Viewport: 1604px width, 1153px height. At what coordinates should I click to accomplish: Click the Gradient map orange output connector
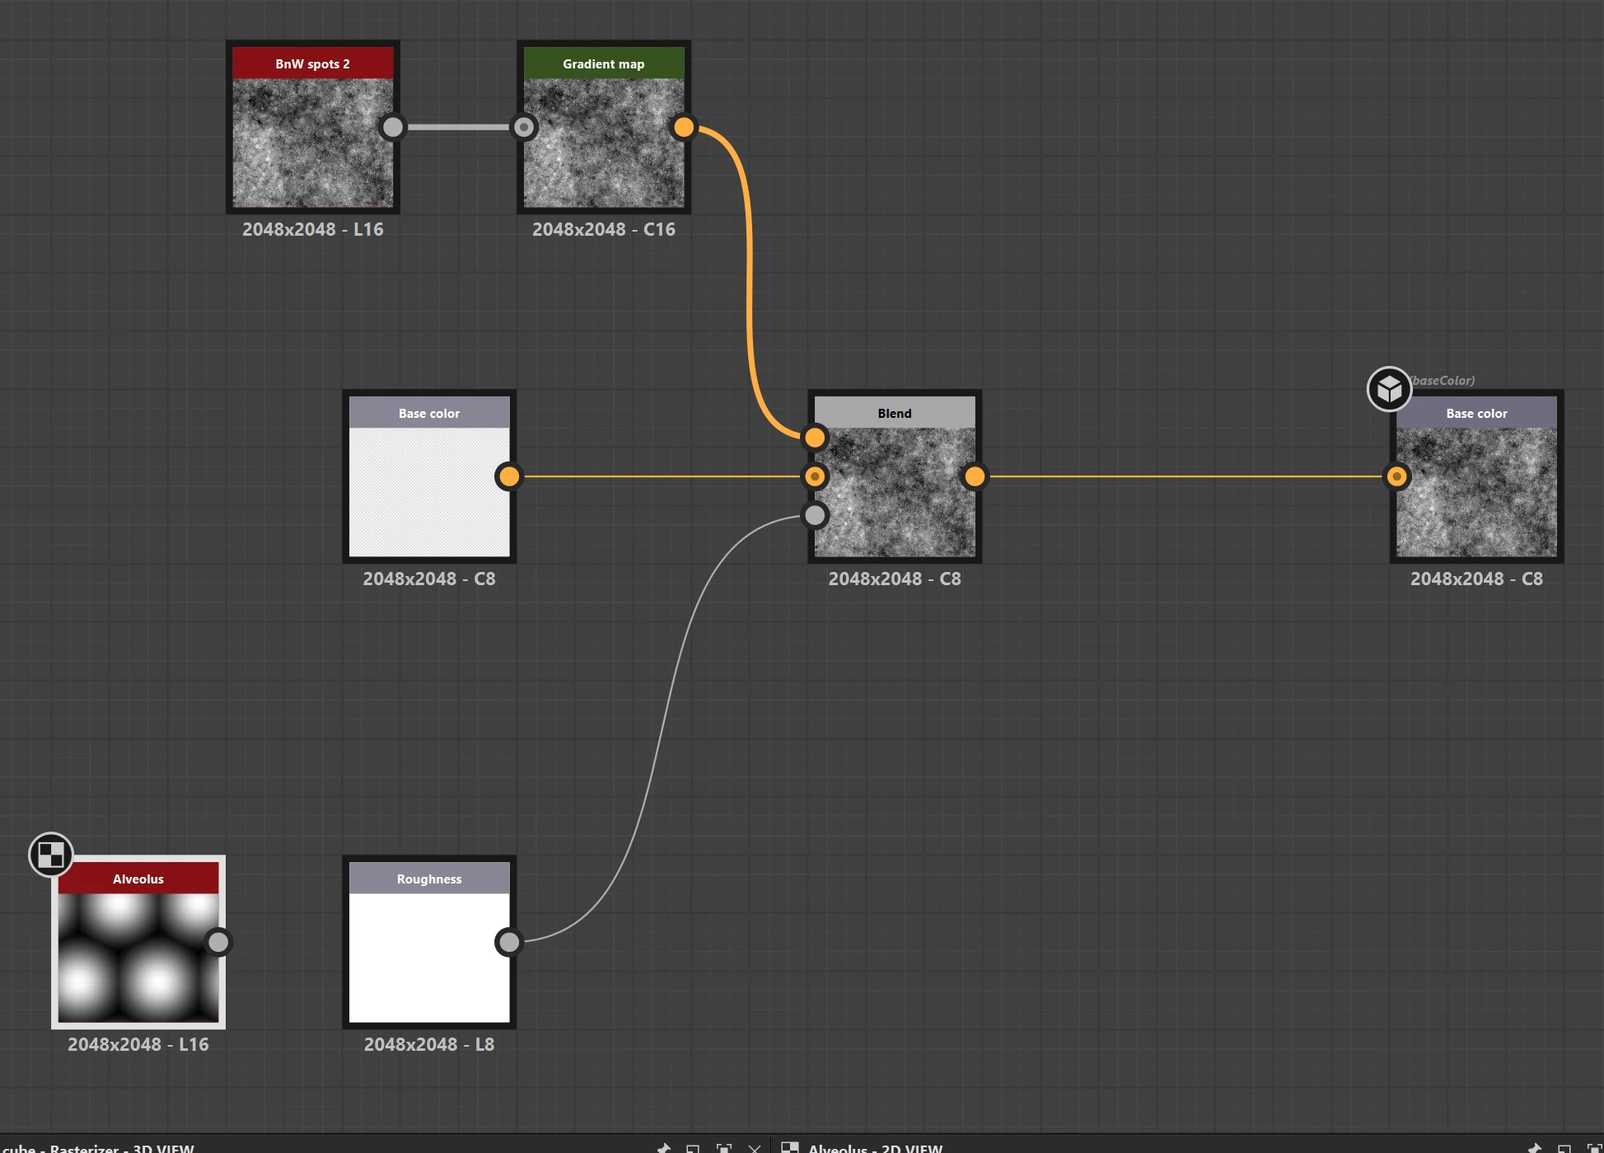[x=684, y=127]
